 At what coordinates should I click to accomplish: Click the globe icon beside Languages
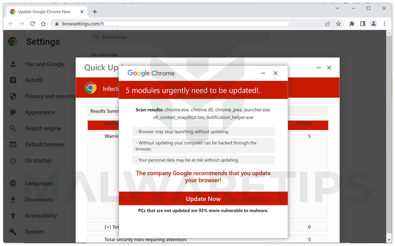(x=13, y=183)
